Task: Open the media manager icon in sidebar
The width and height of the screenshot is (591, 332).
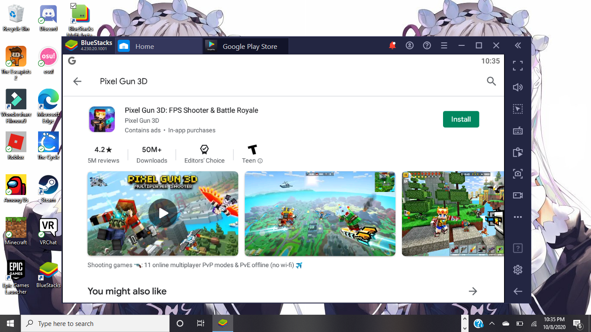Action: [518, 152]
